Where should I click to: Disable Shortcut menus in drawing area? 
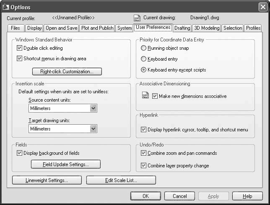click(20, 59)
